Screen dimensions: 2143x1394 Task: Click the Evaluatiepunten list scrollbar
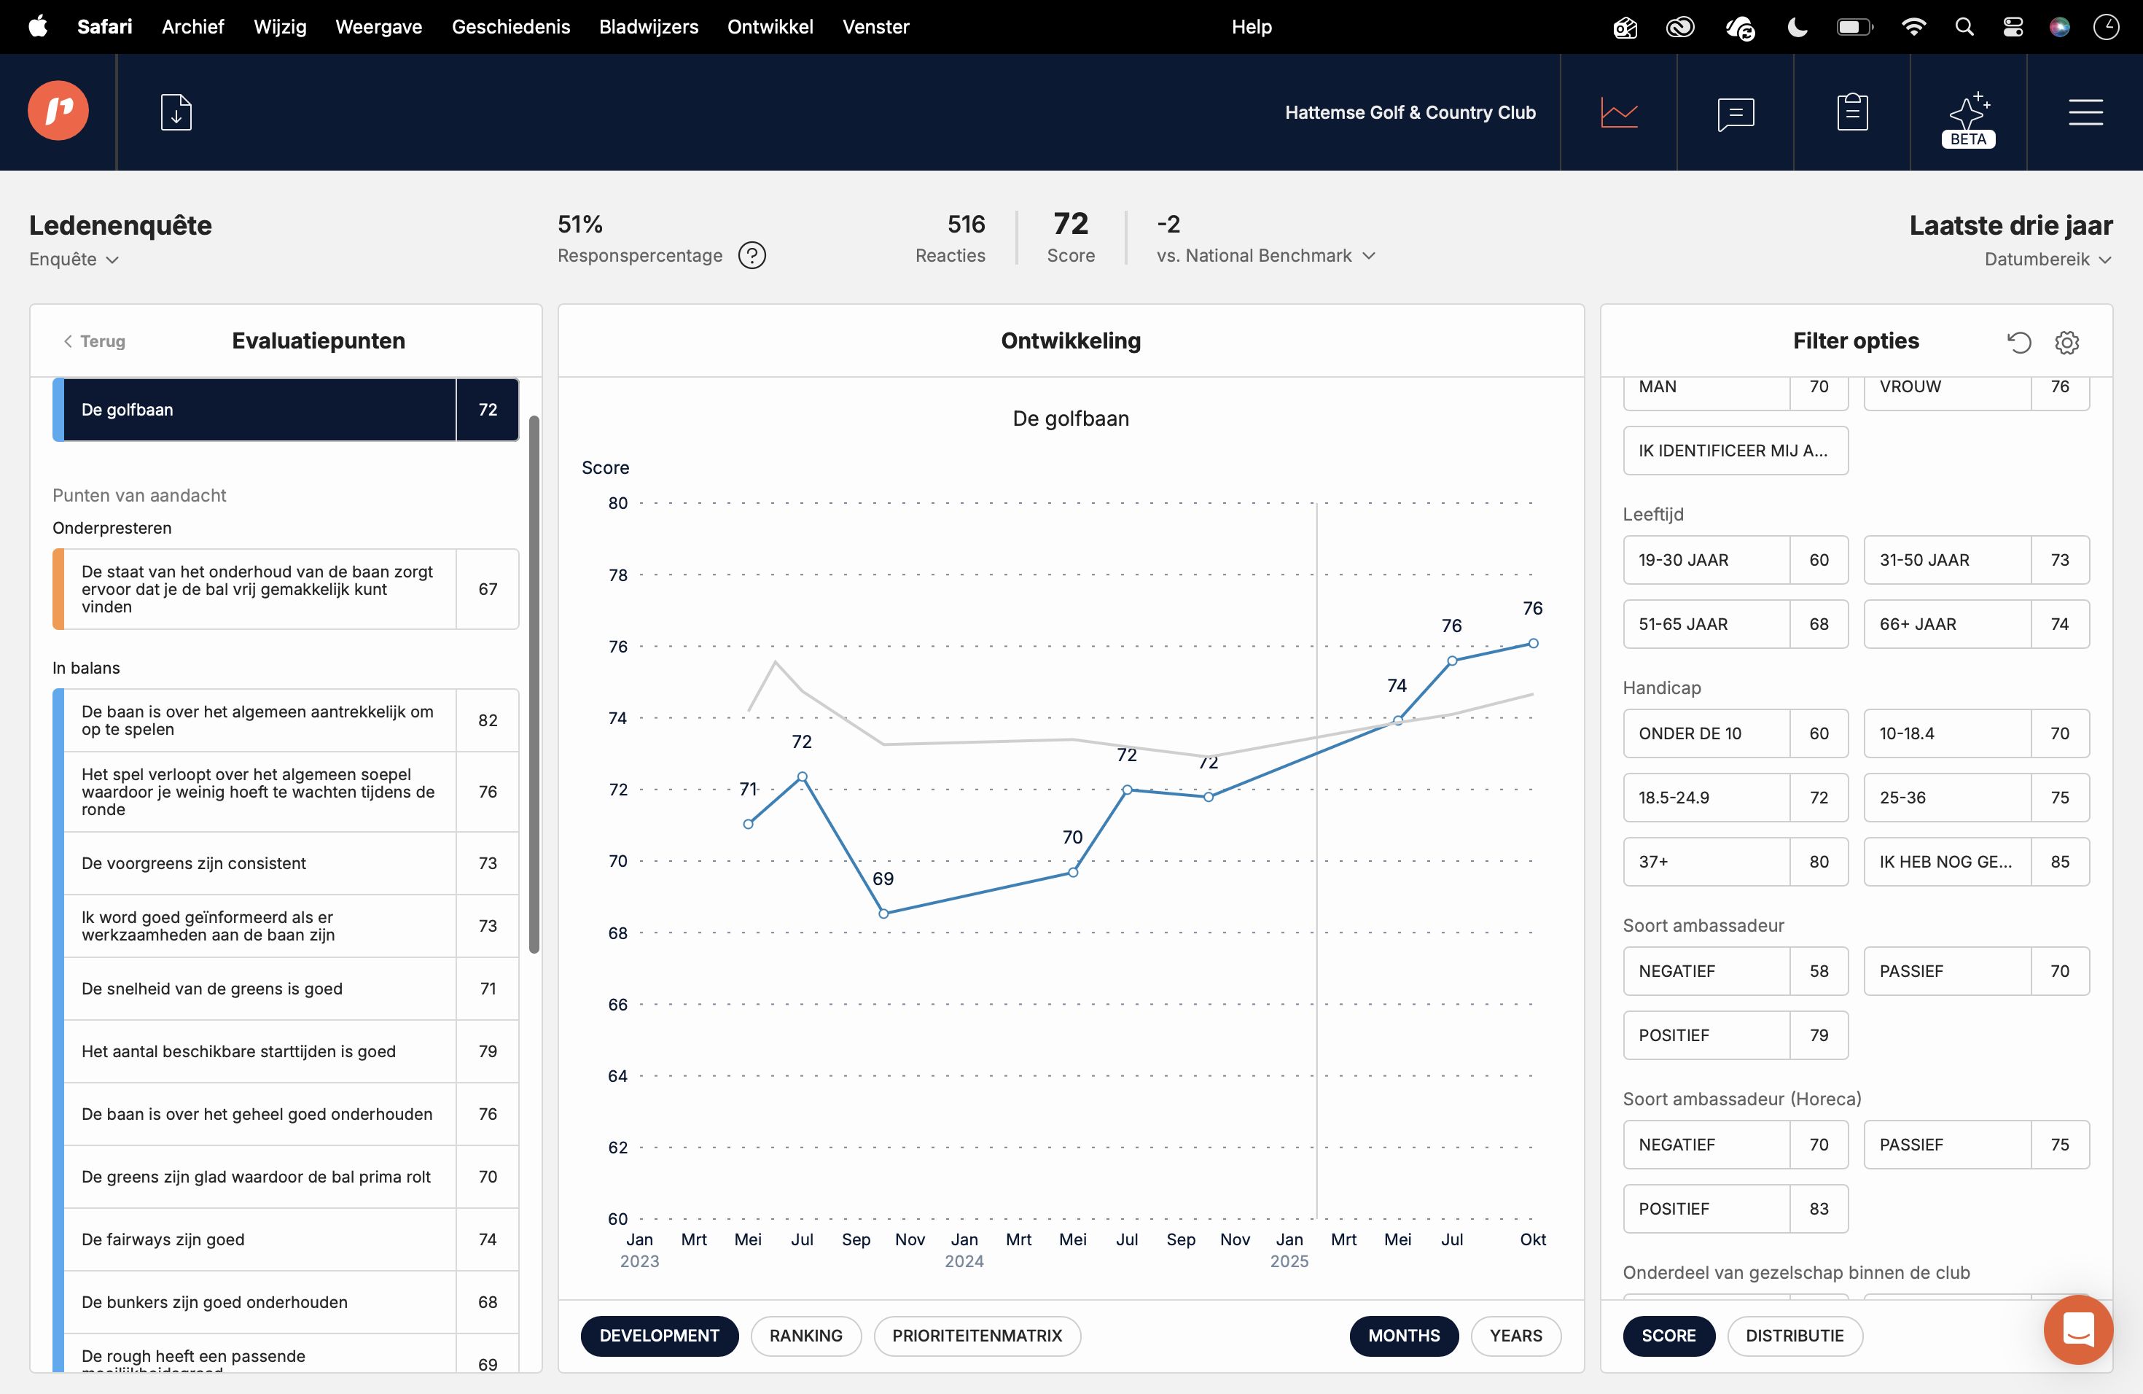pyautogui.click(x=534, y=685)
